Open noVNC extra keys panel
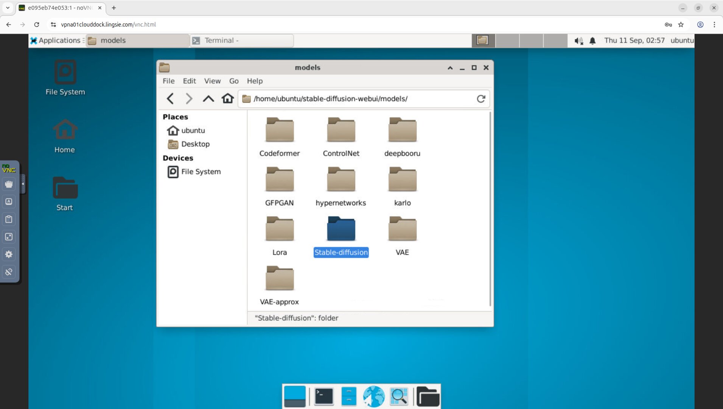This screenshot has width=723, height=409. (8, 201)
